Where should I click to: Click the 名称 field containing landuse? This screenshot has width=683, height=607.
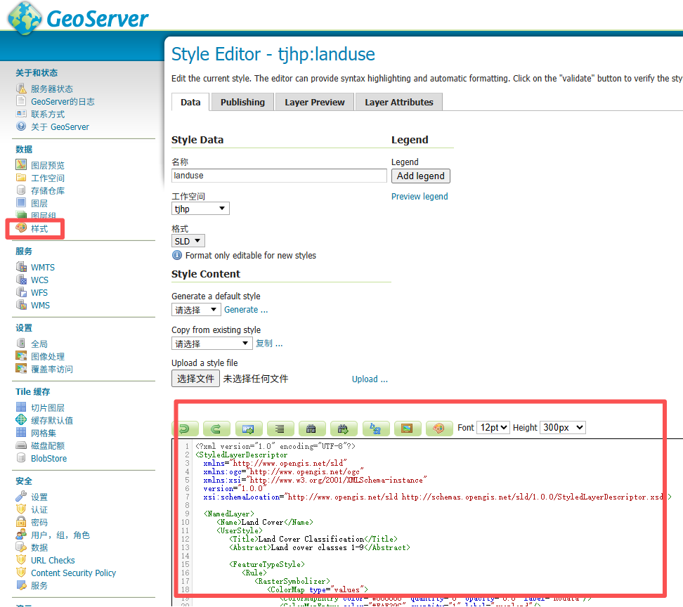click(x=279, y=176)
